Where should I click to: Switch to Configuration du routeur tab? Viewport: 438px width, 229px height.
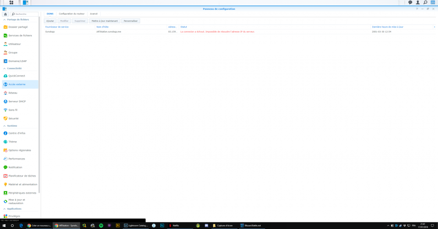pyautogui.click(x=71, y=14)
